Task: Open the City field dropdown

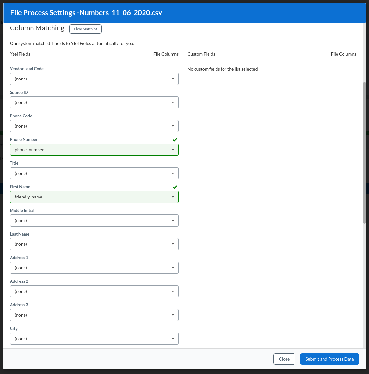Action: tap(94, 339)
